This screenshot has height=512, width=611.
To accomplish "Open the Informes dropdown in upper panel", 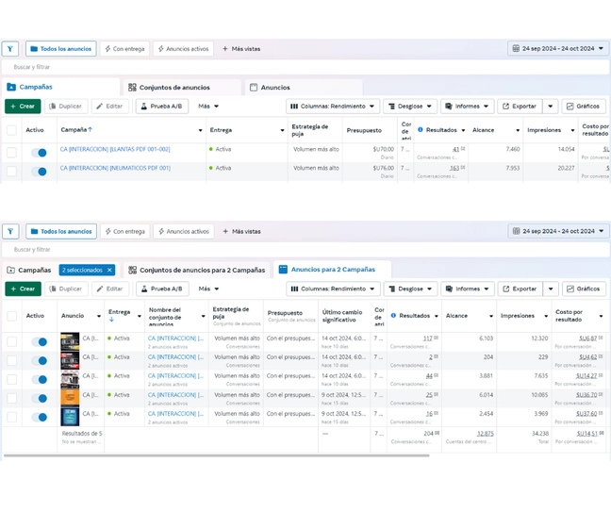I will [468, 107].
